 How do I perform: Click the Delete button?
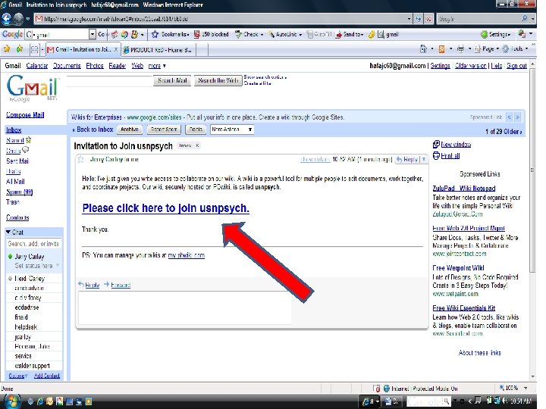pyautogui.click(x=196, y=130)
